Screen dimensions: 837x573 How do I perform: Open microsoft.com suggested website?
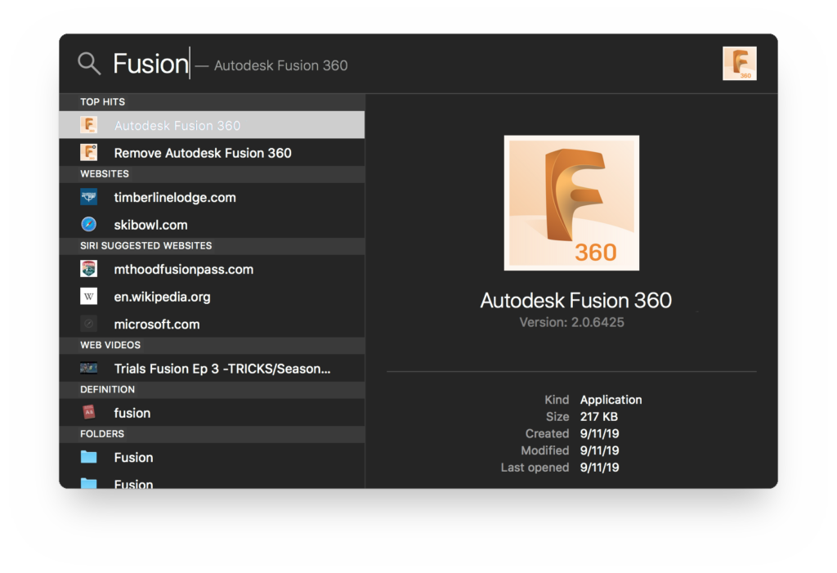click(x=212, y=325)
